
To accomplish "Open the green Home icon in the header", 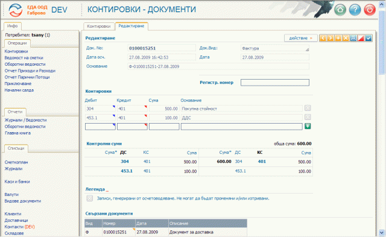I will tap(340, 10).
